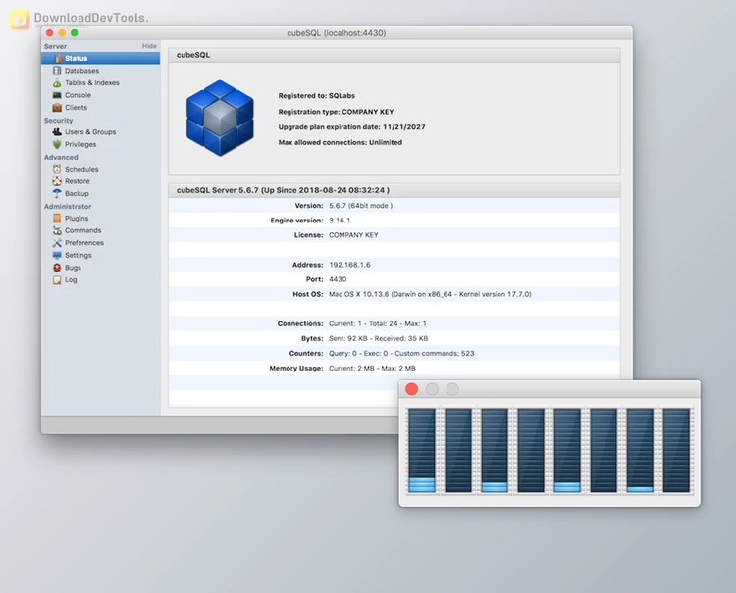Click the Administrator section header
736x593 pixels.
[68, 206]
